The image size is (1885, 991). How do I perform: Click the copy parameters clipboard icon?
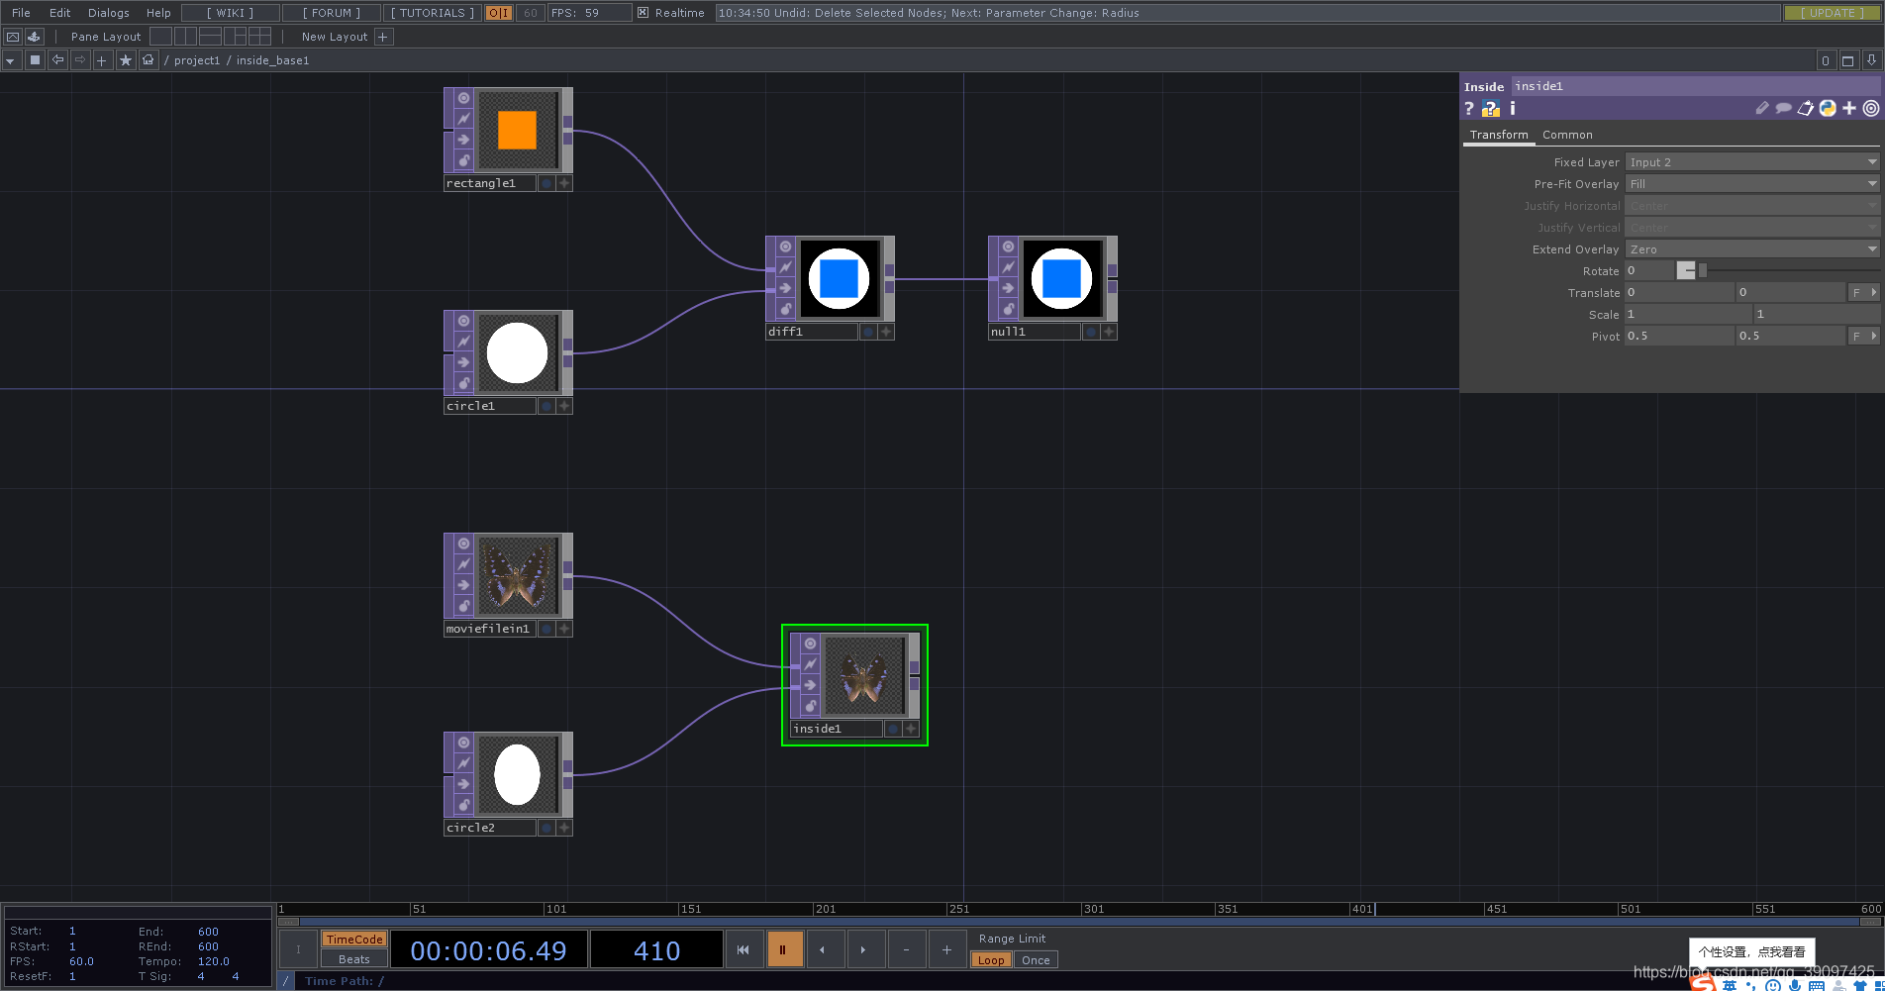[1806, 109]
